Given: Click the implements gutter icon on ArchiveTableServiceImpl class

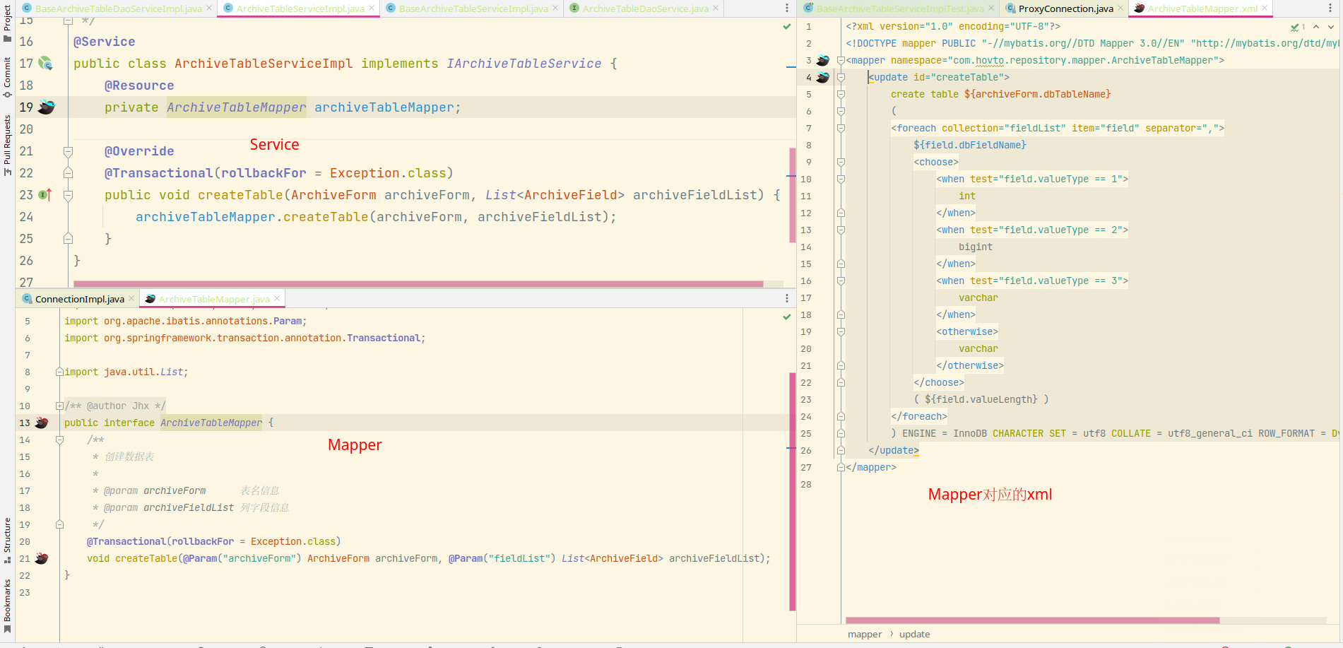Looking at the screenshot, I should point(46,64).
